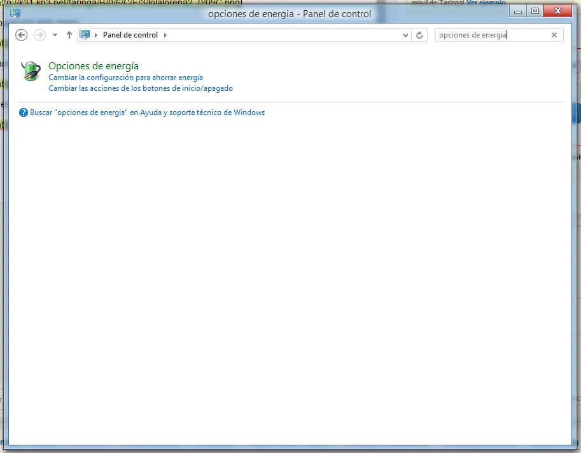Image resolution: width=581 pixels, height=453 pixels.
Task: Clear the search box text
Action: tap(554, 35)
